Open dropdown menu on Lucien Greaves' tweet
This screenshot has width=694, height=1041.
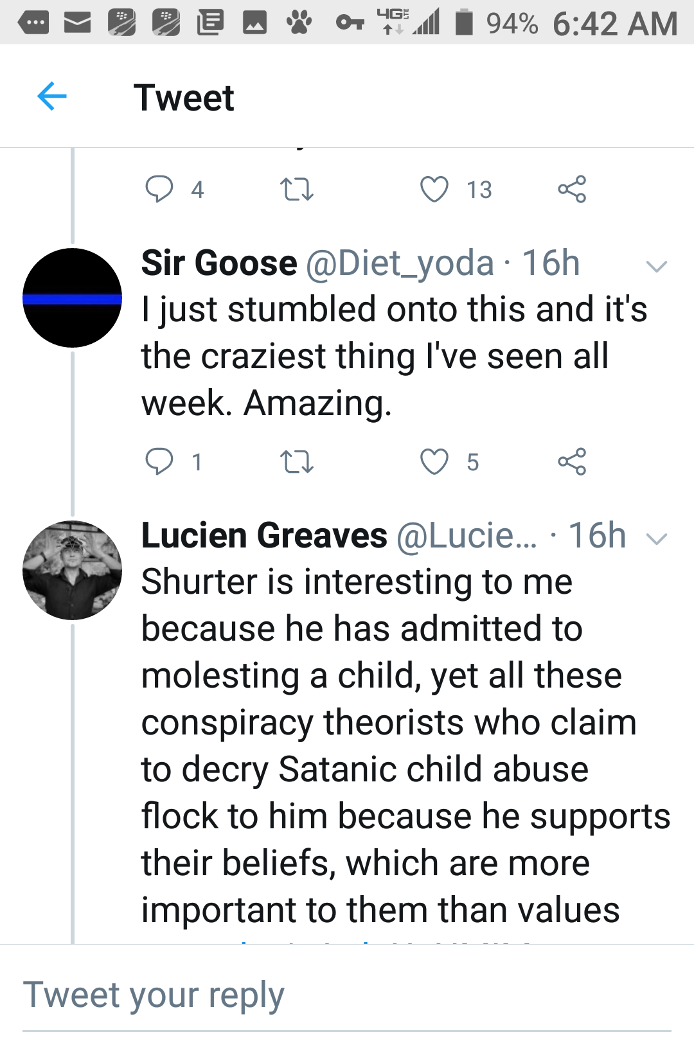click(x=657, y=538)
